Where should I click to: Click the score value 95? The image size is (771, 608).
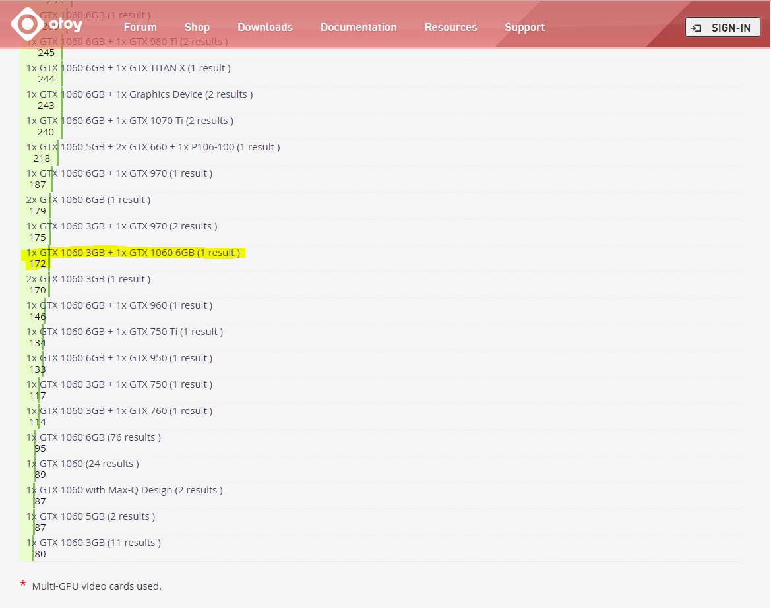click(x=40, y=448)
